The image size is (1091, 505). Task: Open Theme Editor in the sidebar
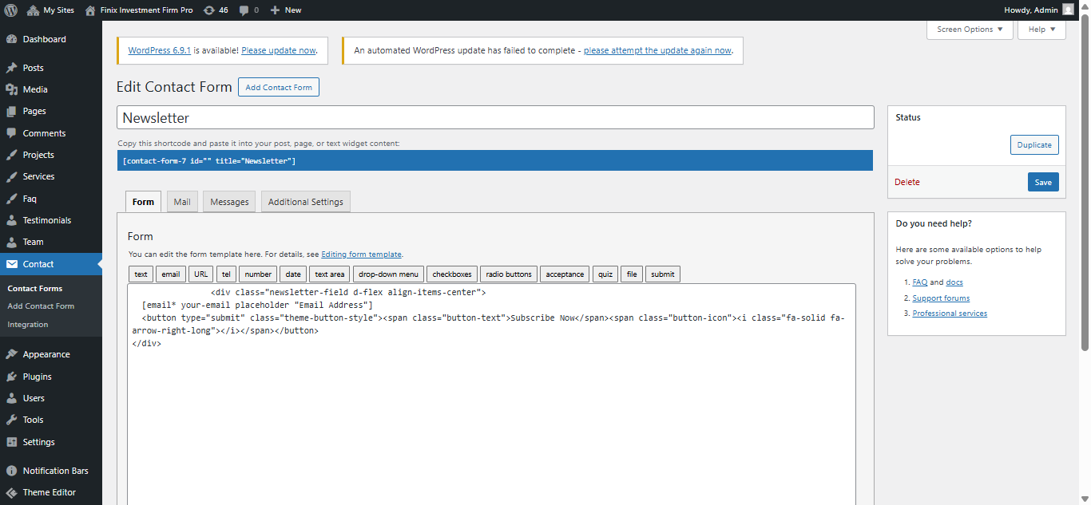point(49,492)
